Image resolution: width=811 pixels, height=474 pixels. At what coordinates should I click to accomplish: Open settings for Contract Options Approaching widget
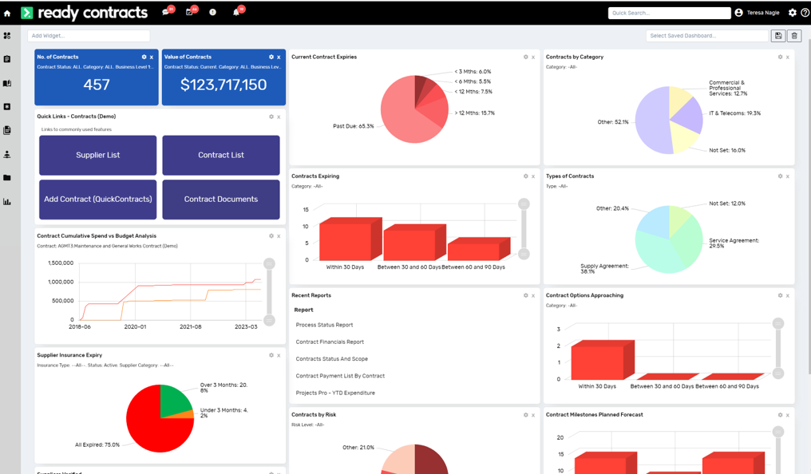click(x=780, y=295)
